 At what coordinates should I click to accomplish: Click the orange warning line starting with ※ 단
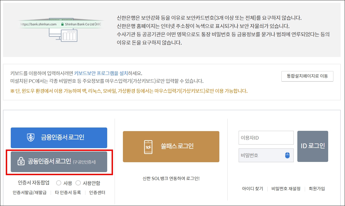point(129,91)
